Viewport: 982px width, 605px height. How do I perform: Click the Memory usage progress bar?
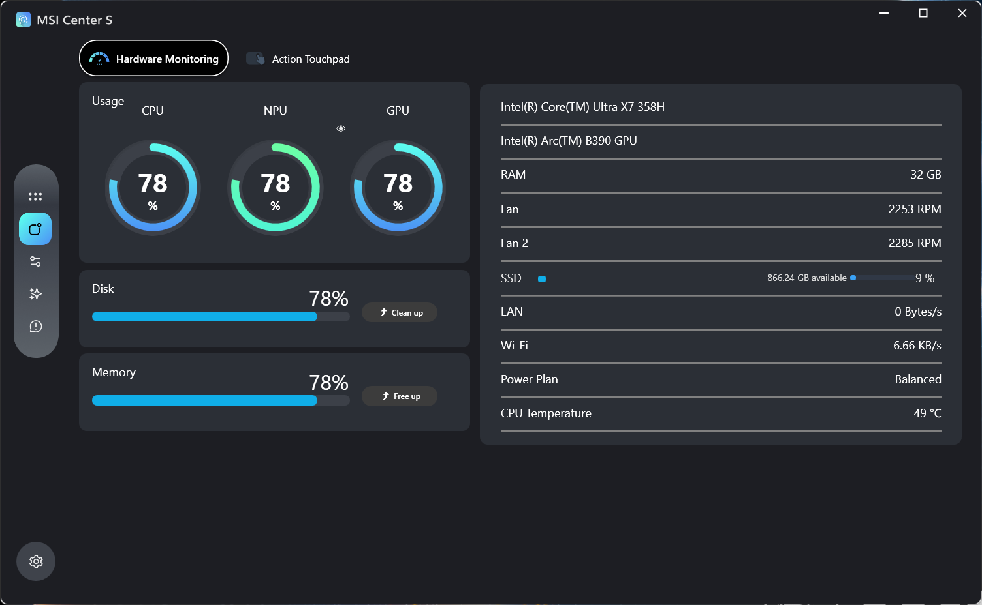(x=221, y=400)
